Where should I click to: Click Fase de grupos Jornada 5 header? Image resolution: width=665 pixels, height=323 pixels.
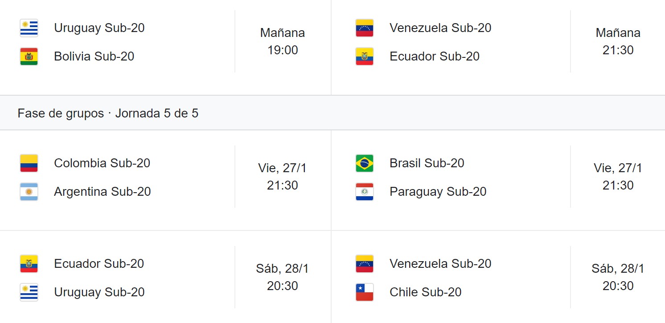[108, 113]
